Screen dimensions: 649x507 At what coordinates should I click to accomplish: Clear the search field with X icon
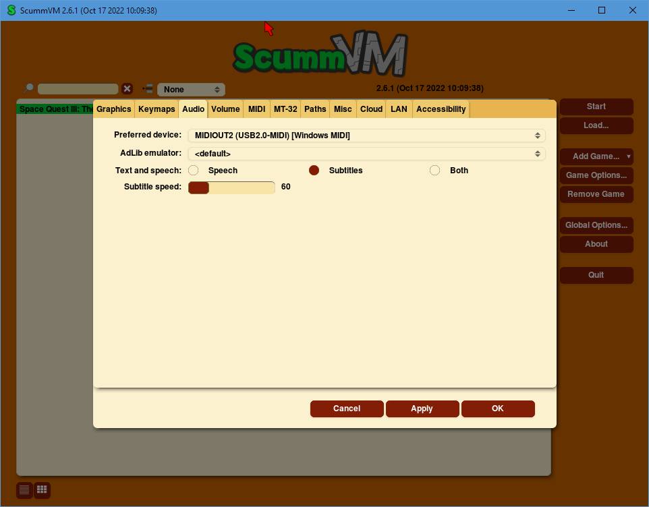(127, 89)
